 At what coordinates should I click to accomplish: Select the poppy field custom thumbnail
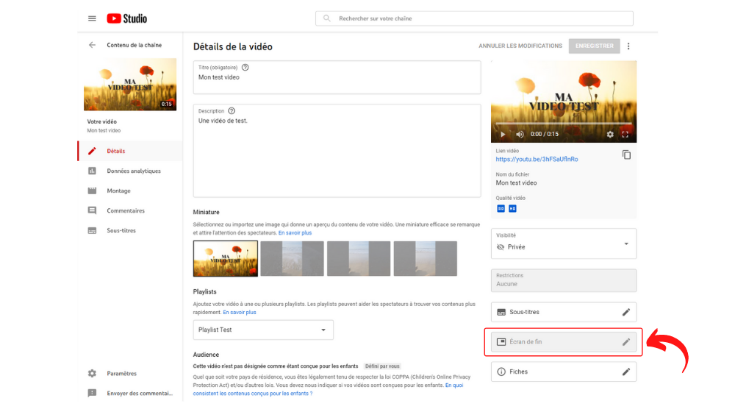click(x=226, y=258)
